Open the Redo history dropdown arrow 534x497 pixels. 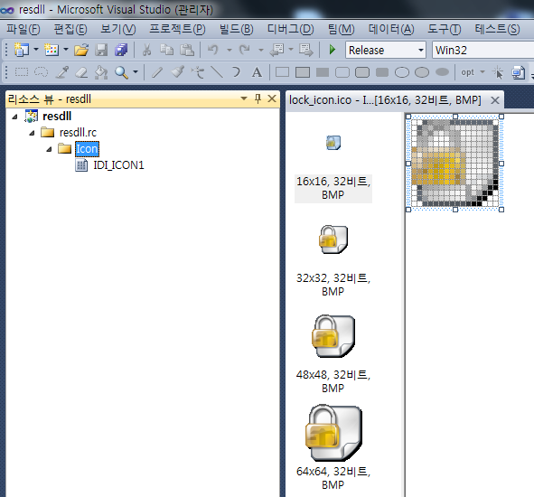(x=260, y=50)
